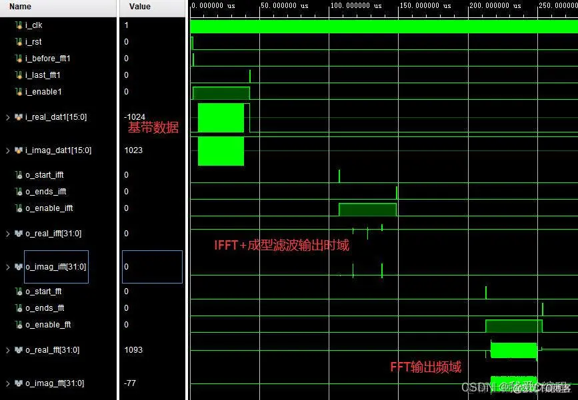Select the i_enable1 signal name
Viewport: 578px width, 400px height.
click(x=43, y=91)
